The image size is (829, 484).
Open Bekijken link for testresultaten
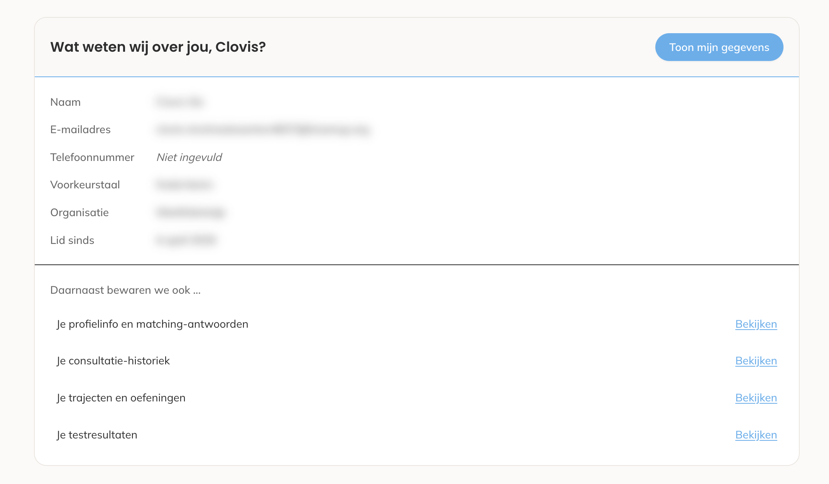(x=756, y=435)
